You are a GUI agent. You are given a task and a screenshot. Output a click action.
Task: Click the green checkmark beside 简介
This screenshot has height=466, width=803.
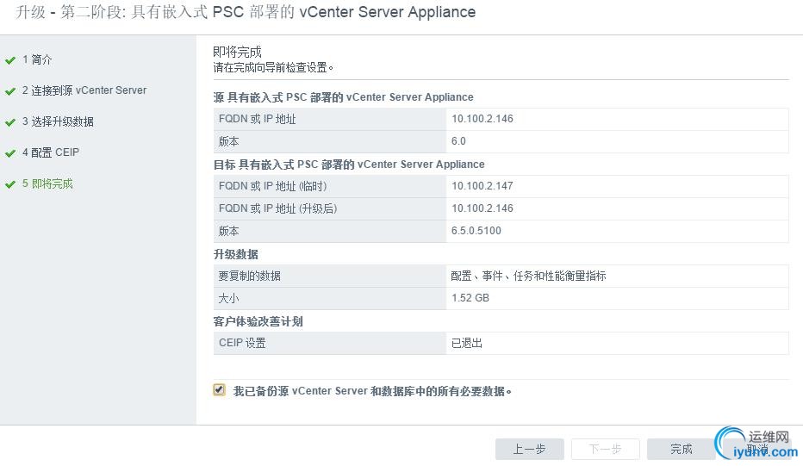pos(10,60)
